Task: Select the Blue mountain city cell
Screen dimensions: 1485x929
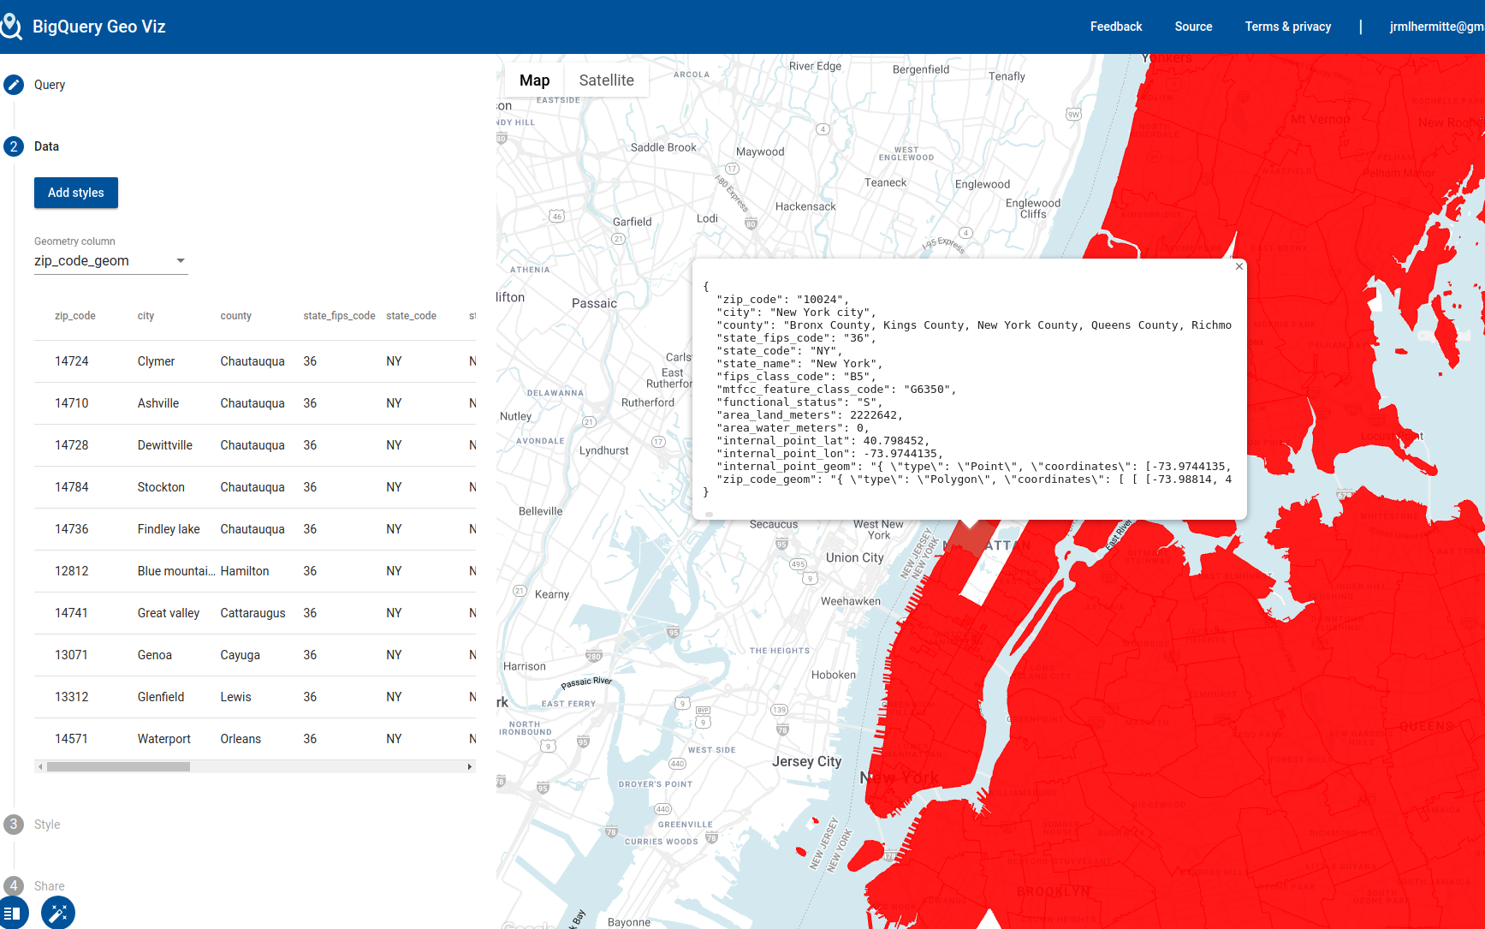Action: pos(176,571)
